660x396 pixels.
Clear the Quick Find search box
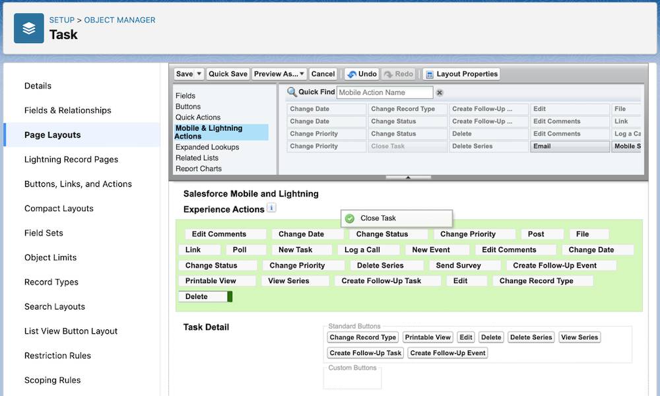coord(440,92)
